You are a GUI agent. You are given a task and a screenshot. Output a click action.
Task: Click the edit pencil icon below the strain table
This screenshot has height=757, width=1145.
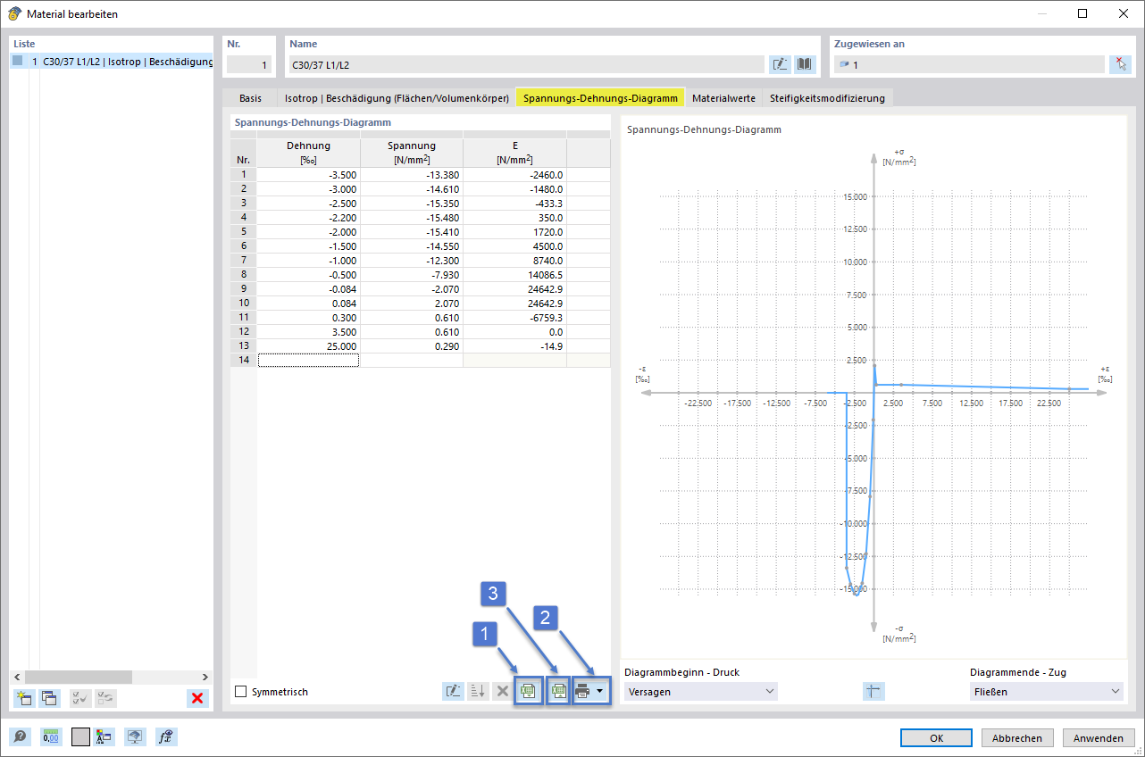[x=453, y=690]
